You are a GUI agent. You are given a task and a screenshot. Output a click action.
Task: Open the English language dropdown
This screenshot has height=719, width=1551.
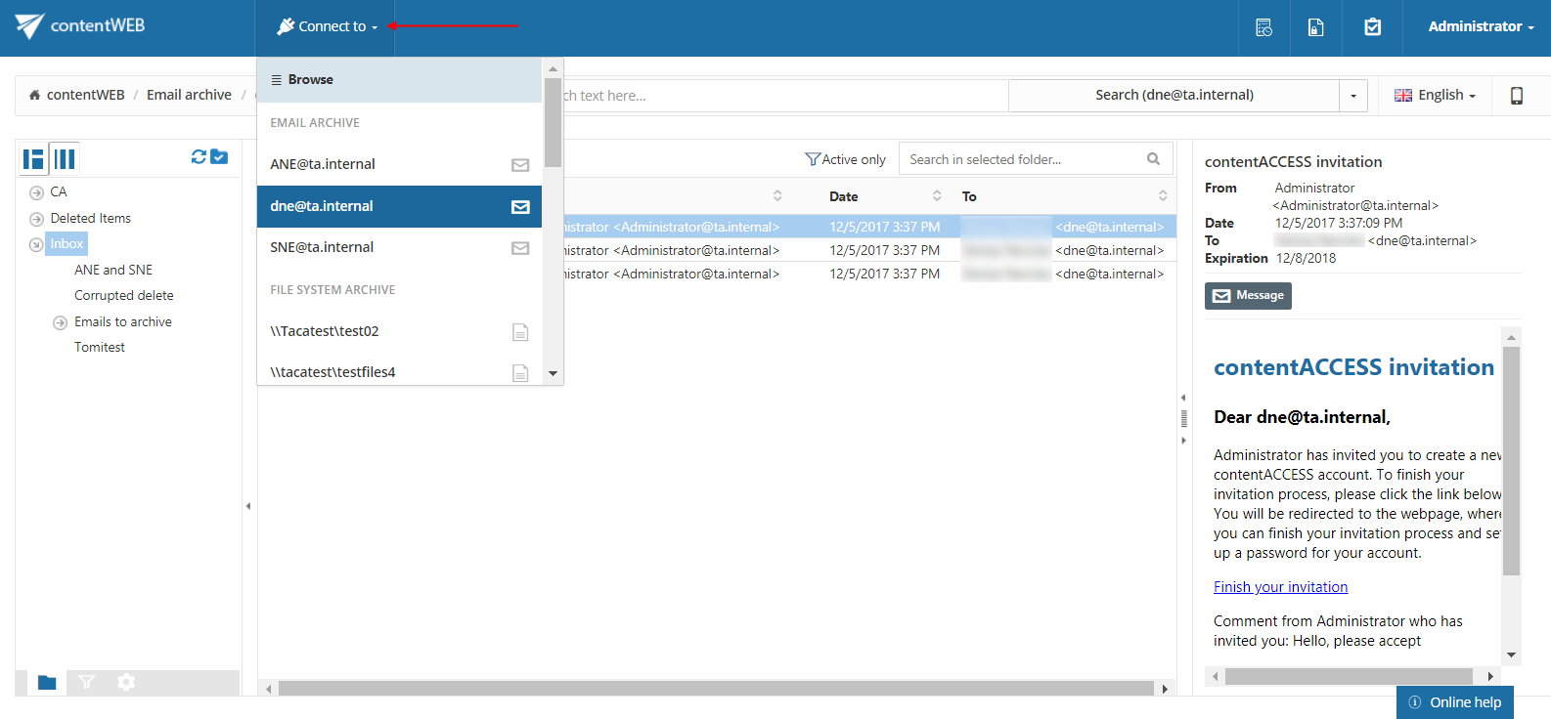[x=1435, y=96]
